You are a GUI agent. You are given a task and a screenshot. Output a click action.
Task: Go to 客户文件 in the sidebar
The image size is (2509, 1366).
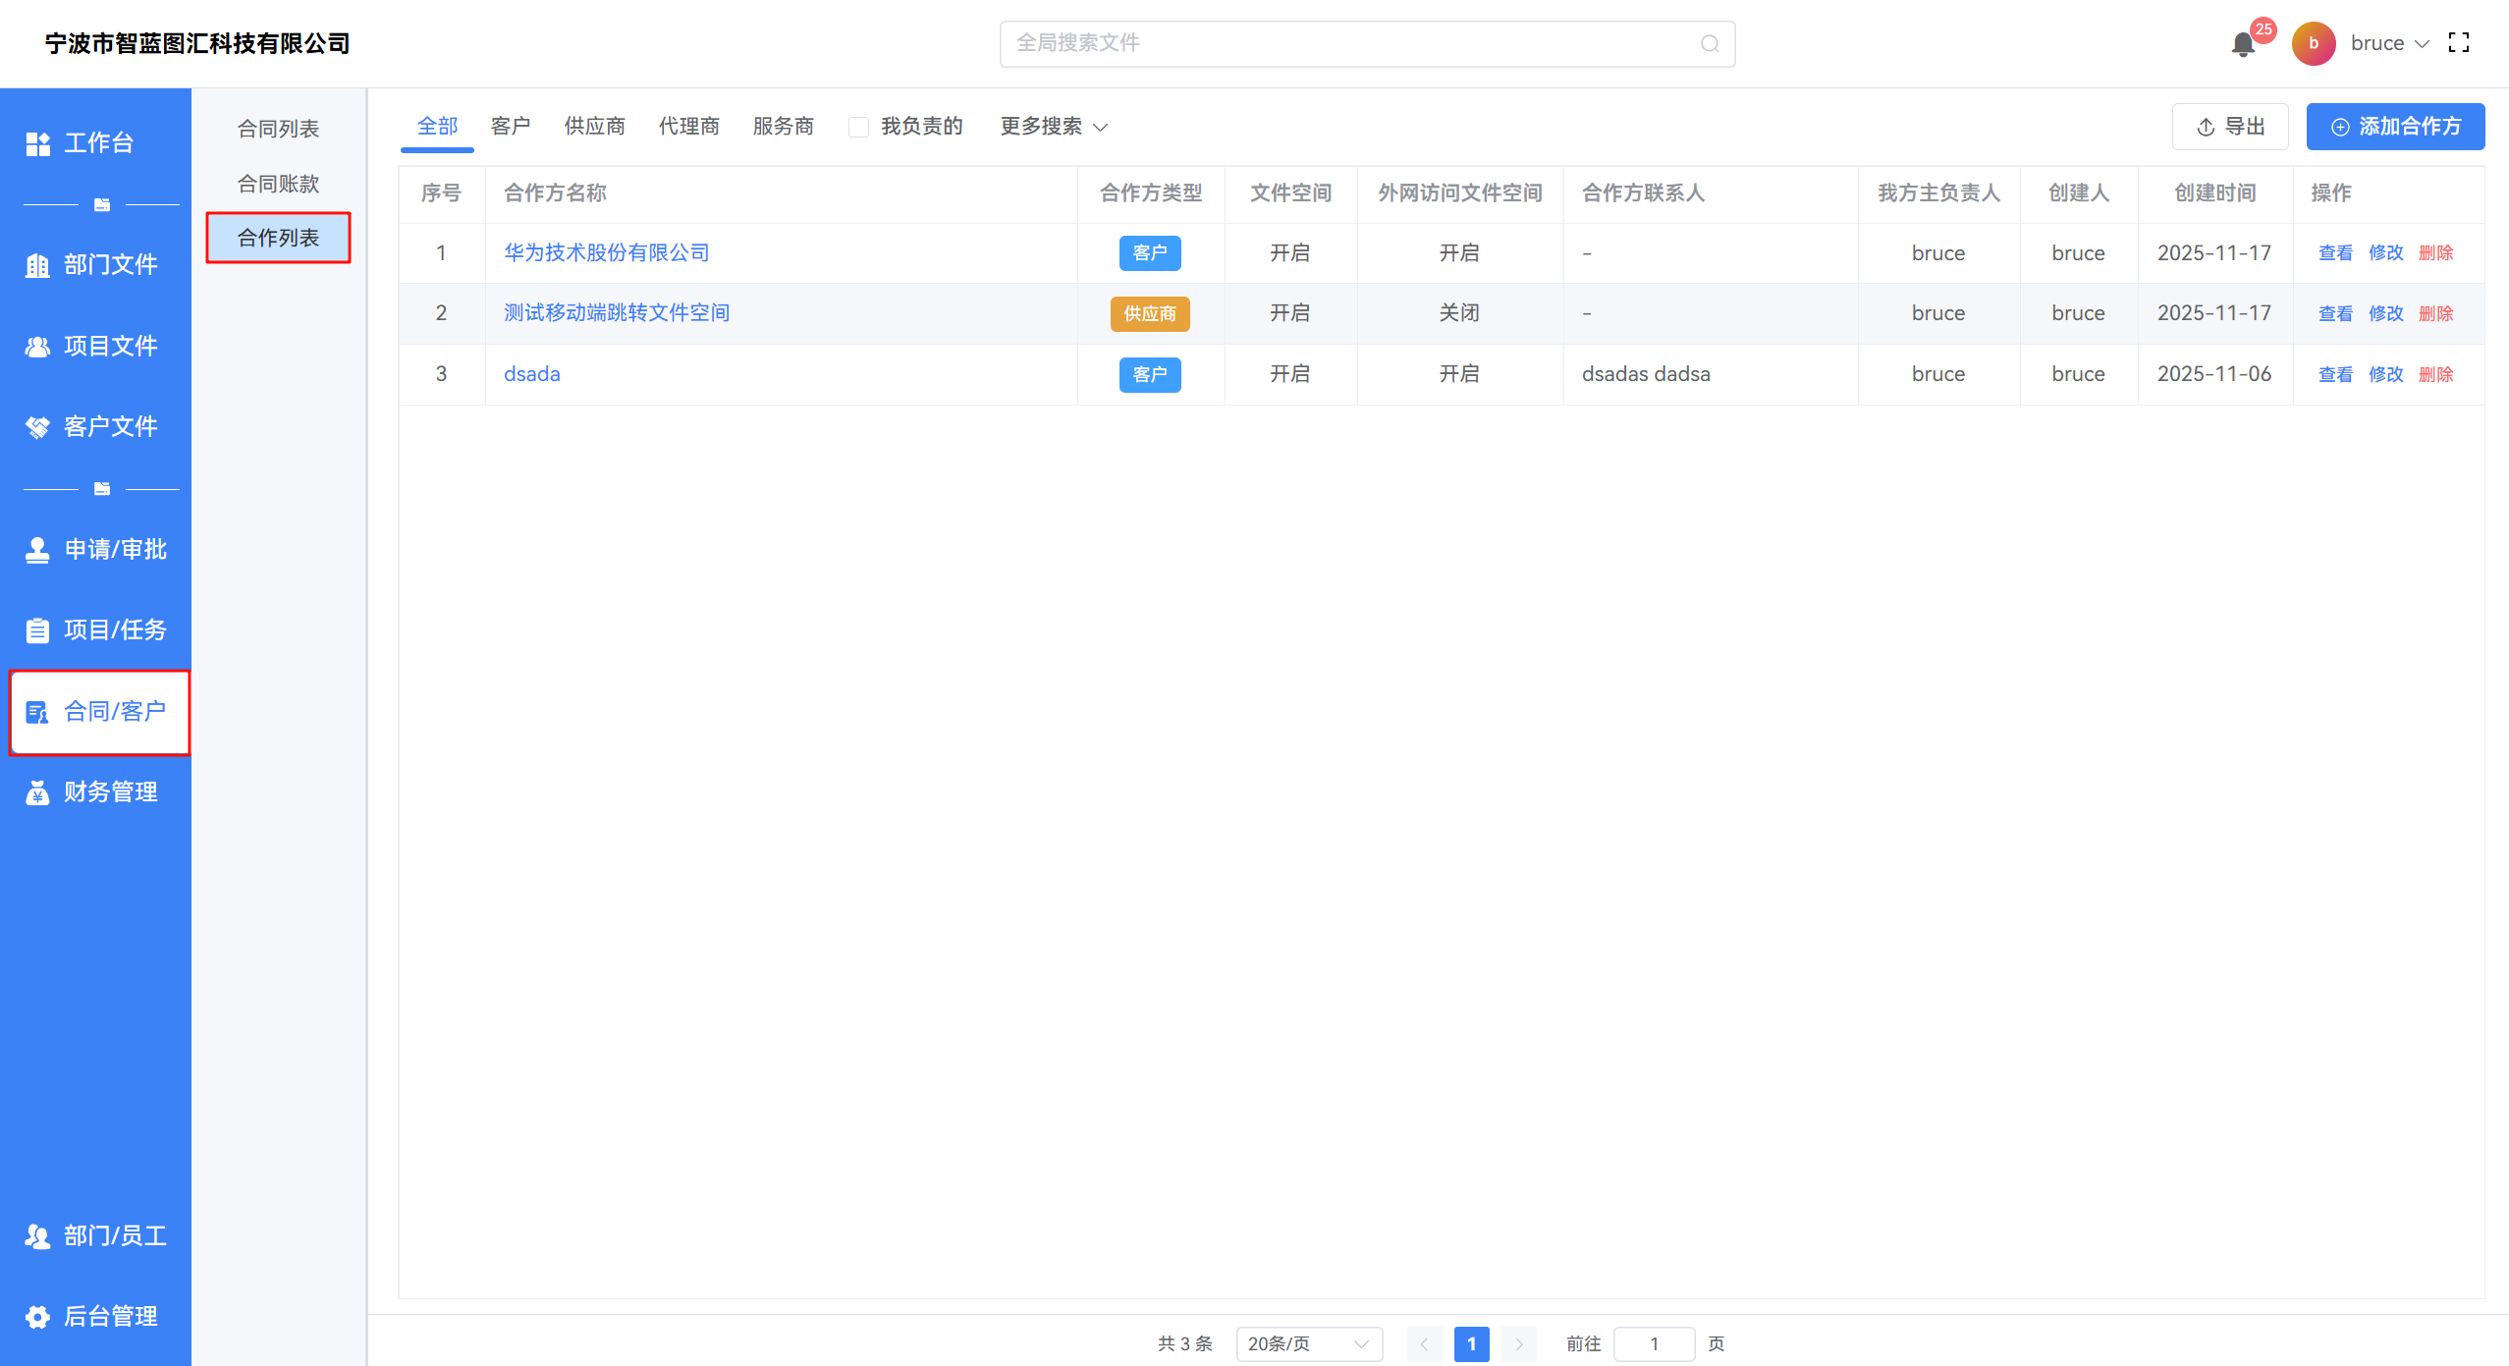(96, 426)
